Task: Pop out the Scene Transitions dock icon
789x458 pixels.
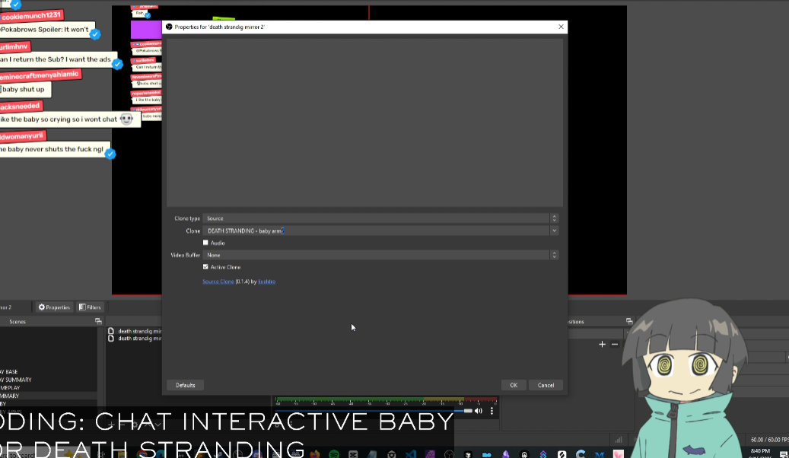Action: coord(629,322)
